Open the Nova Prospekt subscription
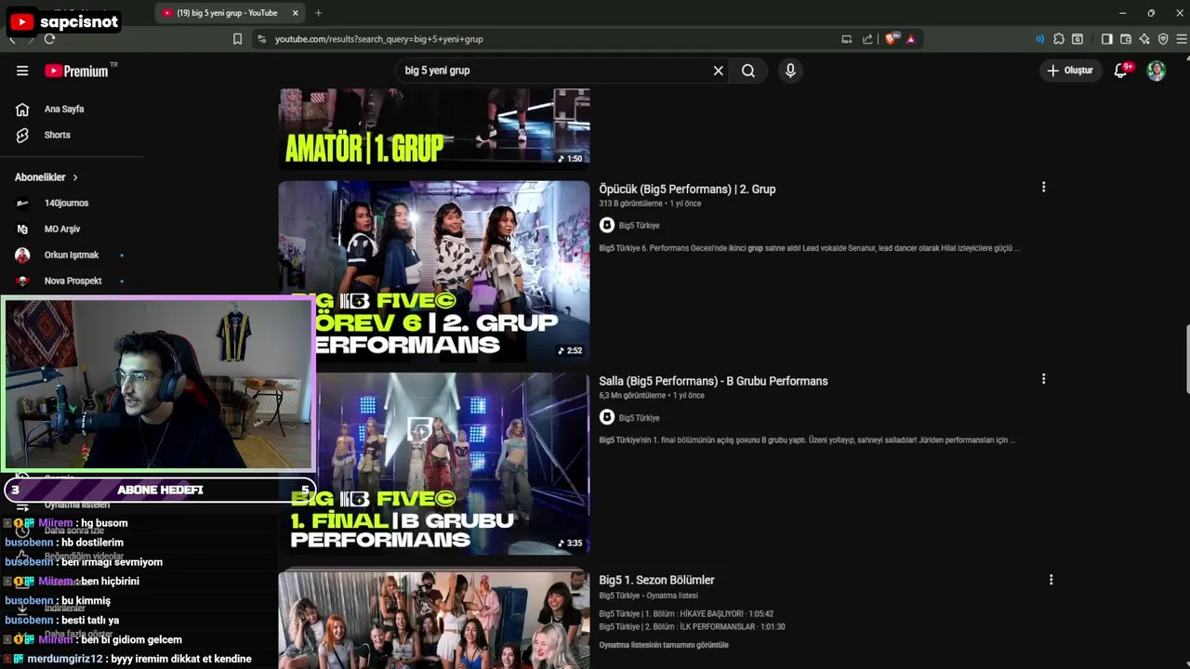This screenshot has height=669, width=1190. click(72, 281)
